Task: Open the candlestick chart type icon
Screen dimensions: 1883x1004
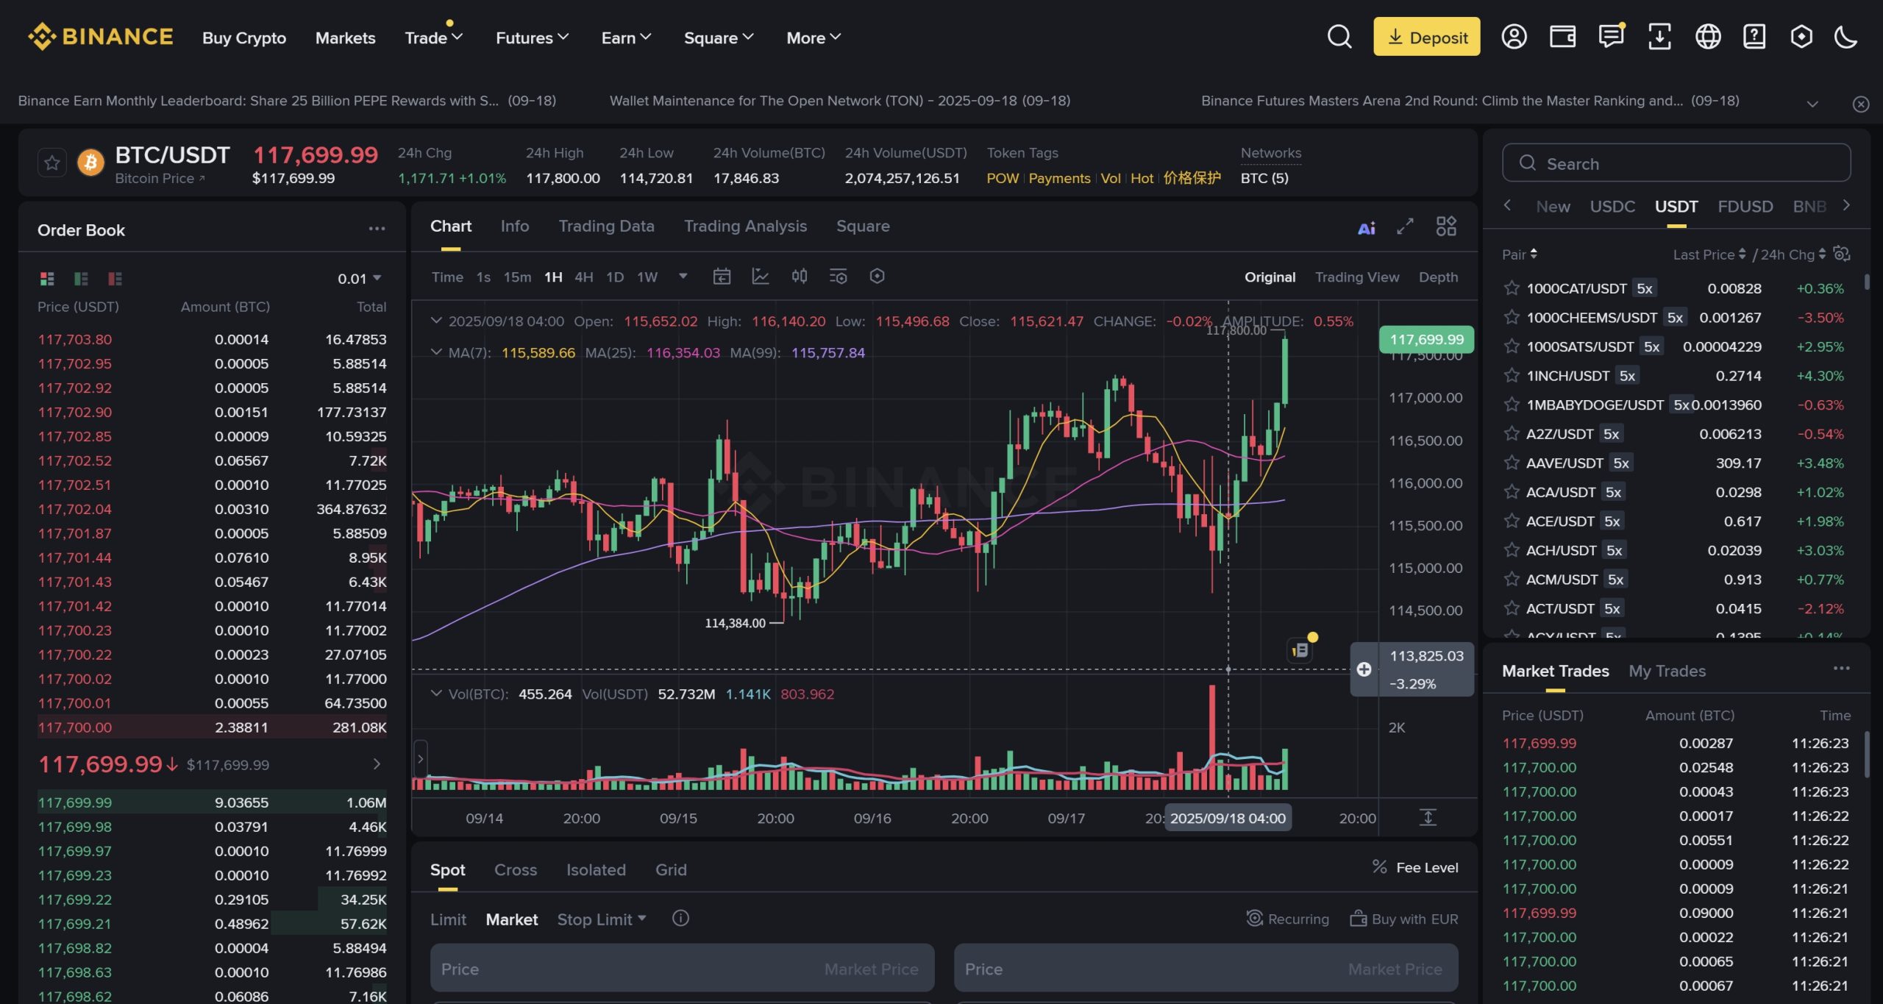Action: point(800,277)
